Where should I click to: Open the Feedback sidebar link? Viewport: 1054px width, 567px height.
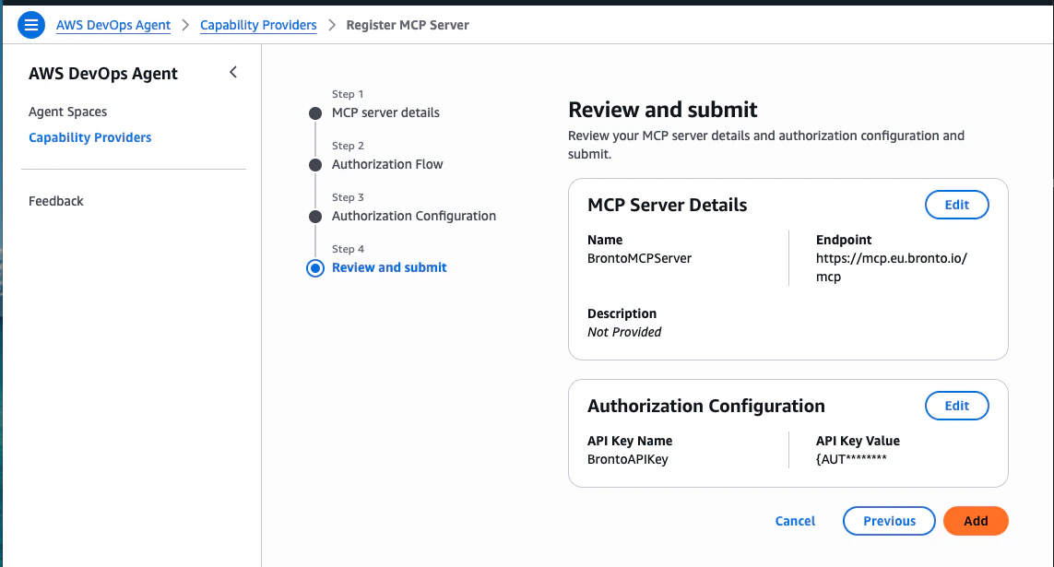click(x=56, y=201)
